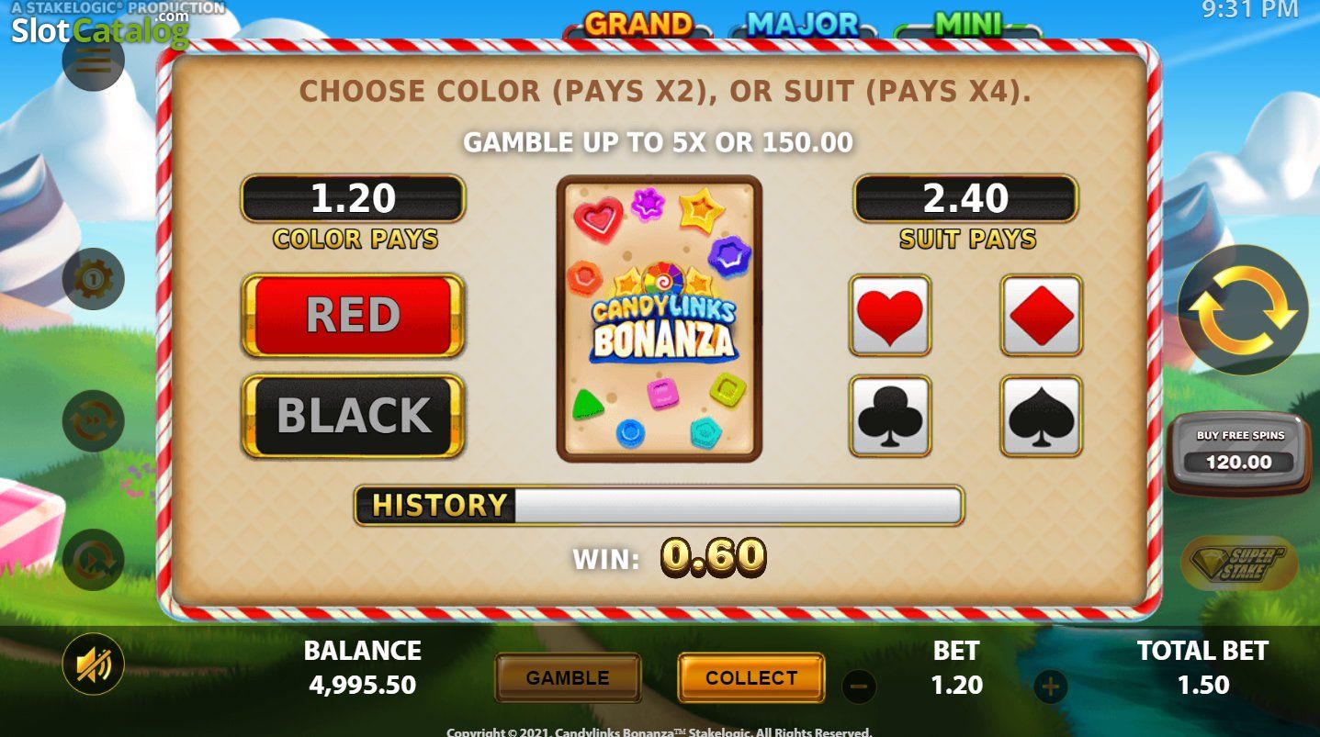Decrease bet with minus button

click(x=859, y=687)
